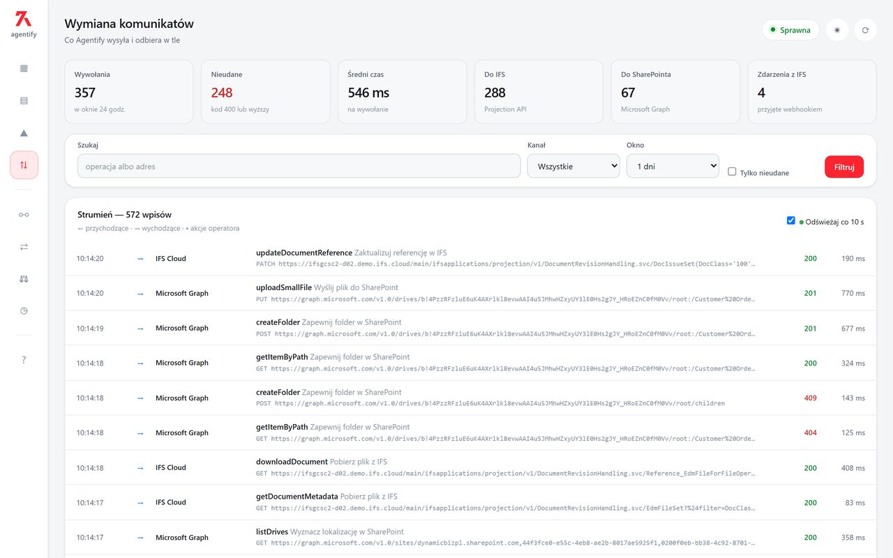Open the list view sidebar icon
Viewport: 893px width, 558px height.
tap(24, 100)
